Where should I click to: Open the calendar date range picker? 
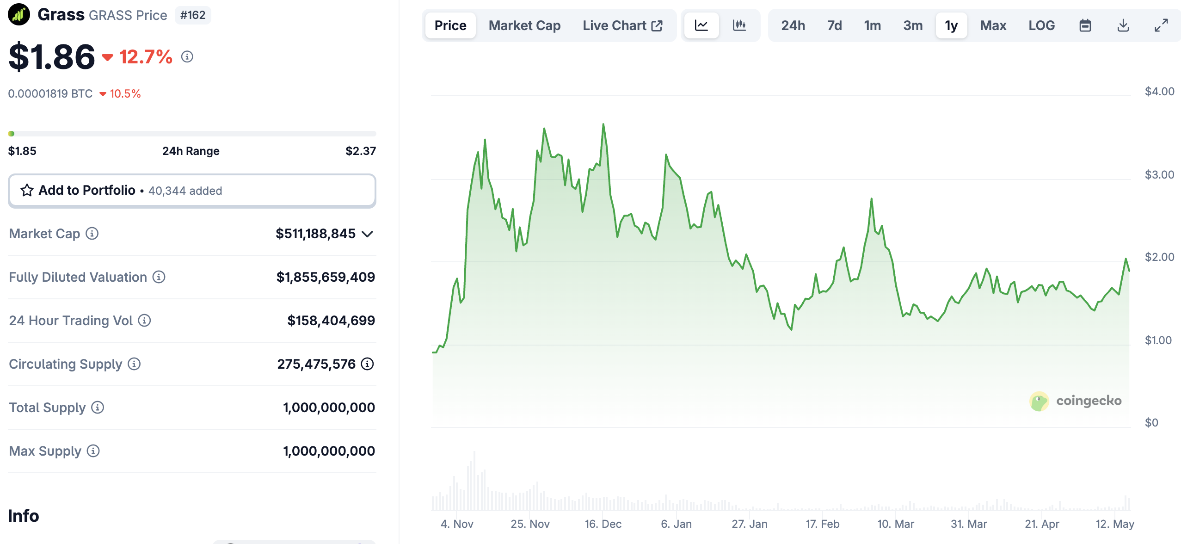(x=1085, y=25)
